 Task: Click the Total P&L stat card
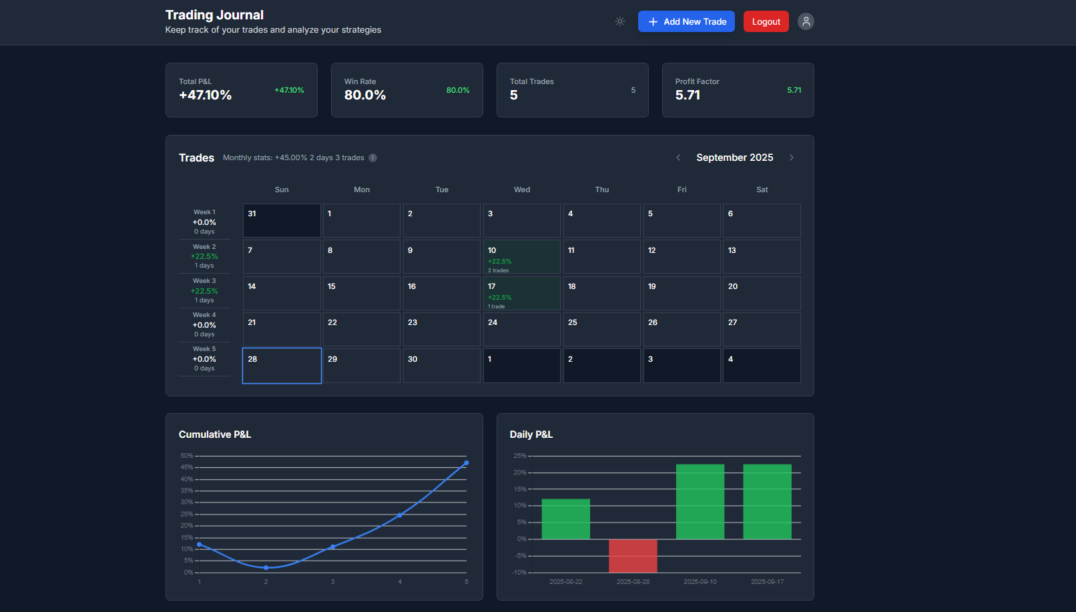coord(241,90)
